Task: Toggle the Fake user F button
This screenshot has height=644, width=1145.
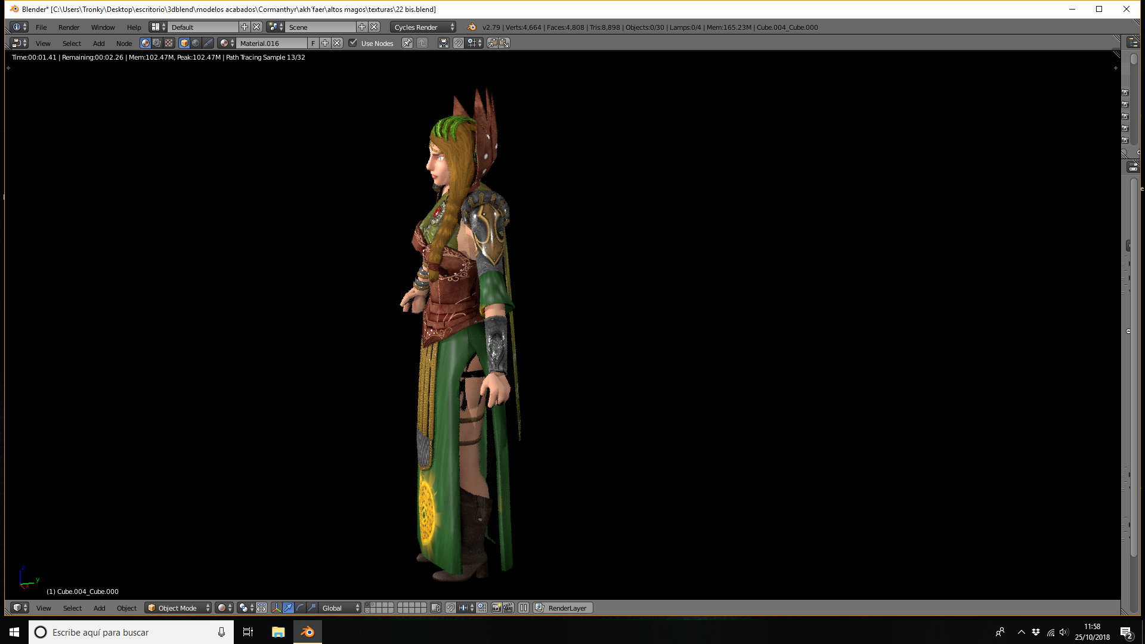Action: pos(313,43)
